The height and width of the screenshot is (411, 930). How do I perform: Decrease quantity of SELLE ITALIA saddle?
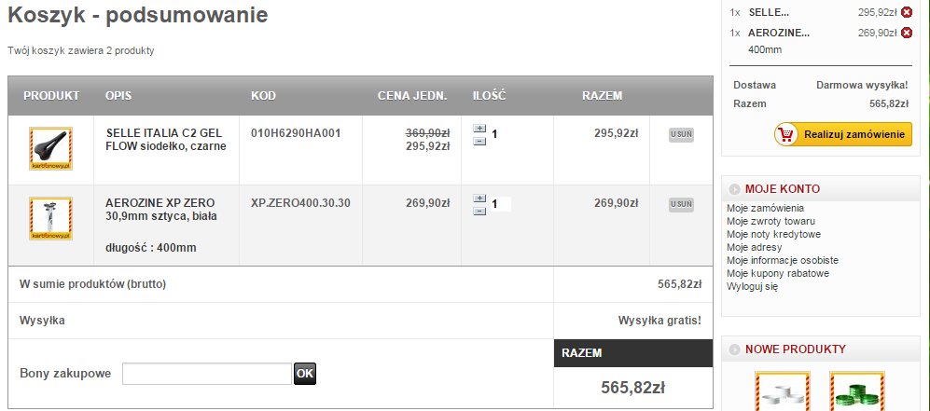[x=479, y=141]
